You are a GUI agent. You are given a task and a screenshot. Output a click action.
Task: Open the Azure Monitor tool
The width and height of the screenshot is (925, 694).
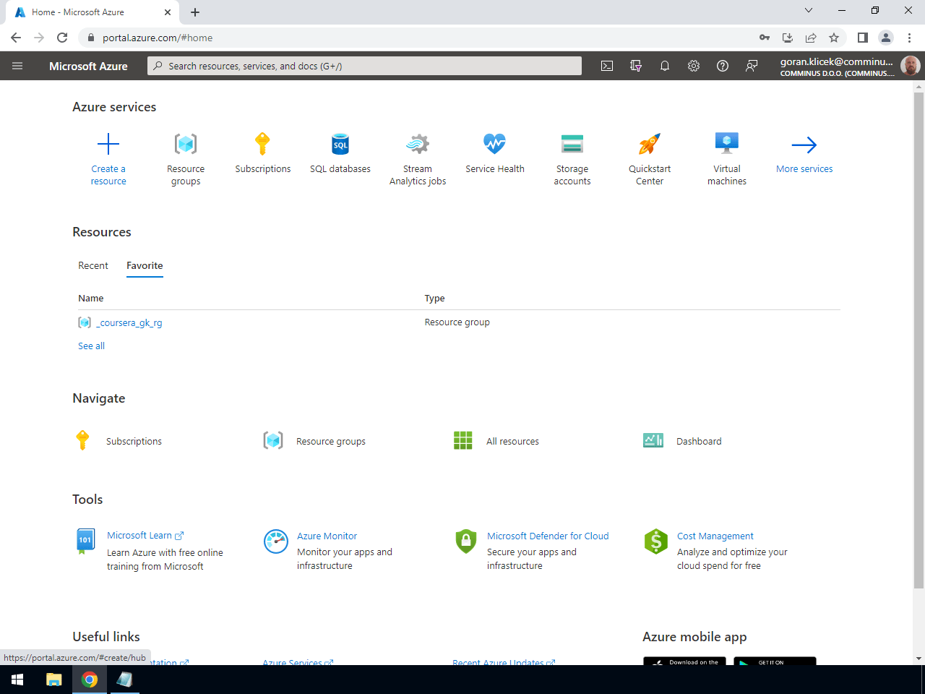tap(327, 536)
